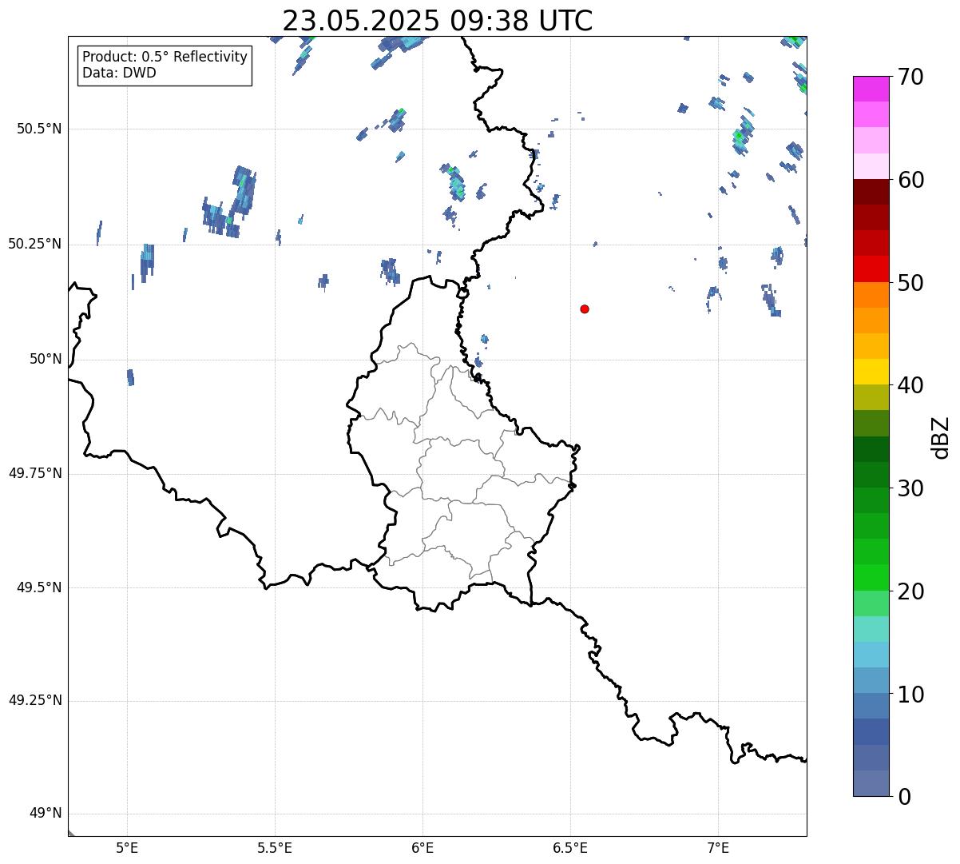
Task: Click the longitude label 6°E
Action: [x=422, y=848]
